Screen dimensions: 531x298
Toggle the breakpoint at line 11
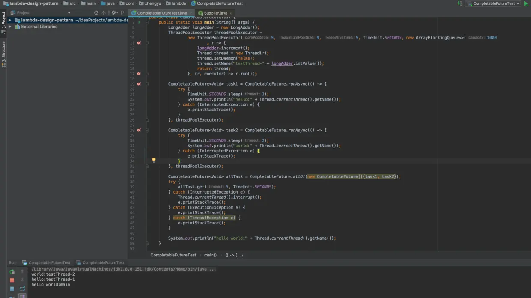pyautogui.click(x=139, y=43)
